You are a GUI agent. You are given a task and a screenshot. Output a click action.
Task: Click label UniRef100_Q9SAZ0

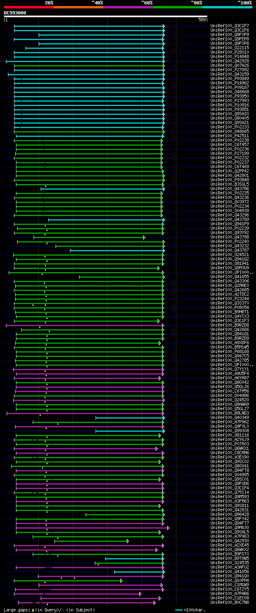(230, 114)
